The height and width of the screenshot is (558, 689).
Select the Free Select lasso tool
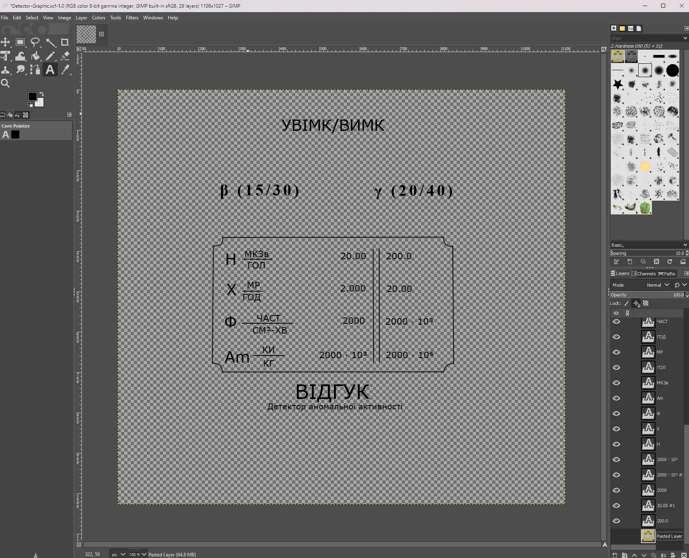35,42
